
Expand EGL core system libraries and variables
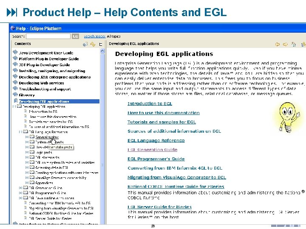(x=27, y=162)
